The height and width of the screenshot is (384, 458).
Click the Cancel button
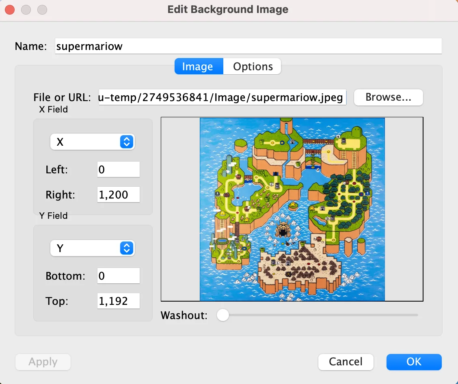(x=346, y=362)
